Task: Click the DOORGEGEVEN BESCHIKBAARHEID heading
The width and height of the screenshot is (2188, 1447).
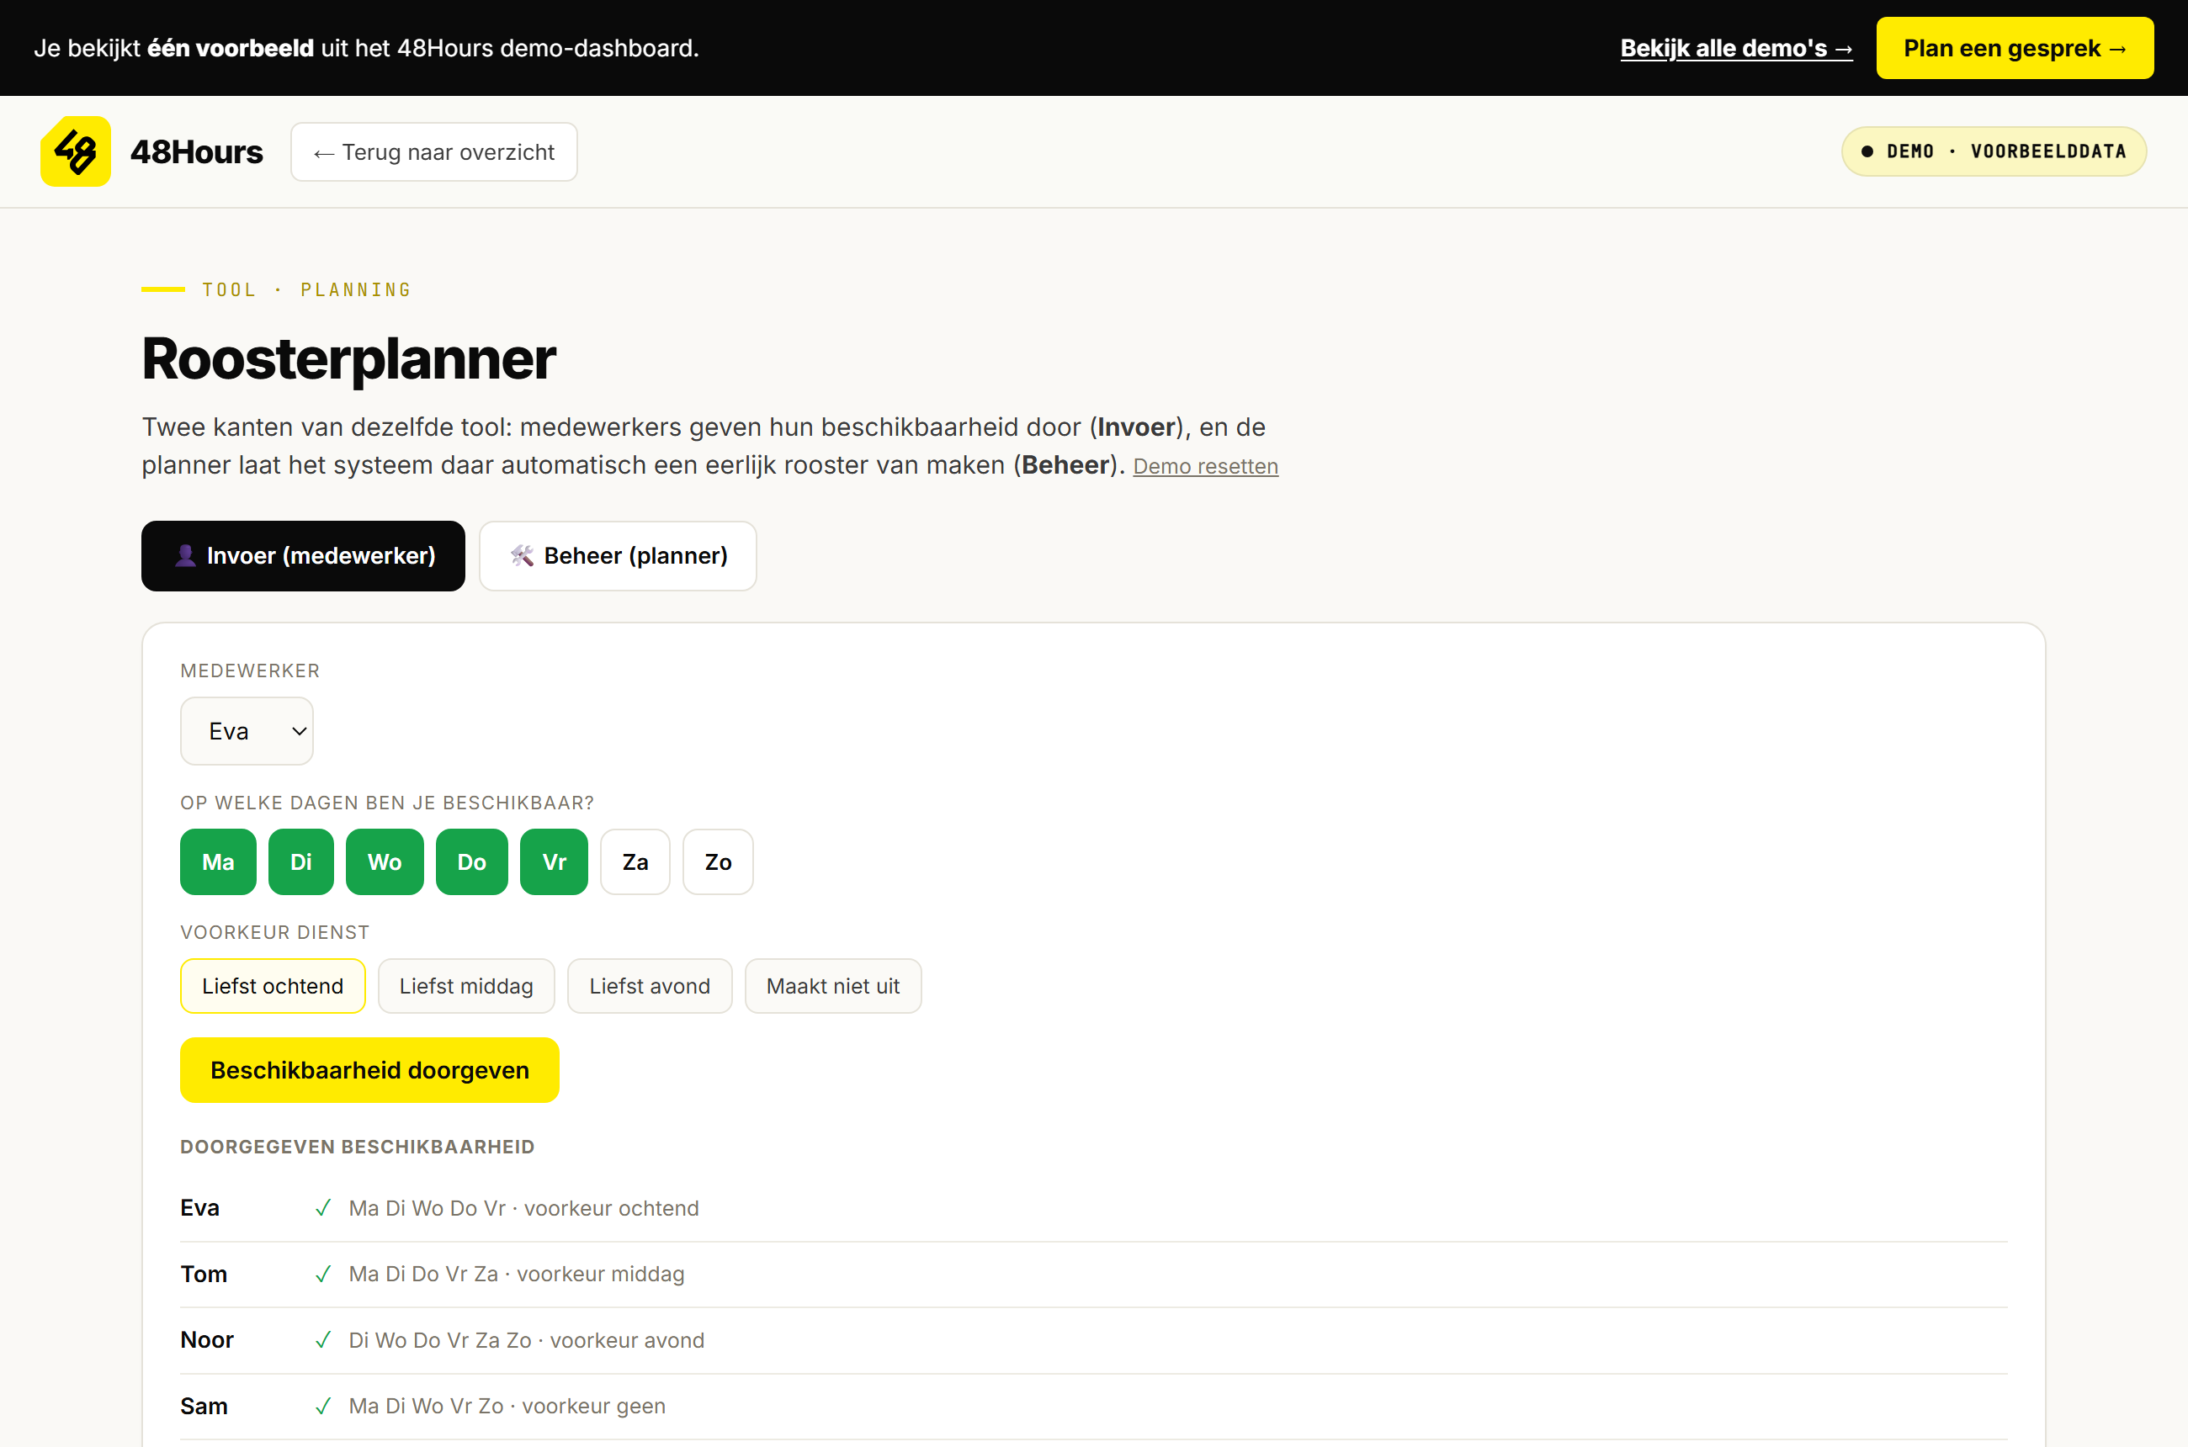Action: pyautogui.click(x=358, y=1146)
